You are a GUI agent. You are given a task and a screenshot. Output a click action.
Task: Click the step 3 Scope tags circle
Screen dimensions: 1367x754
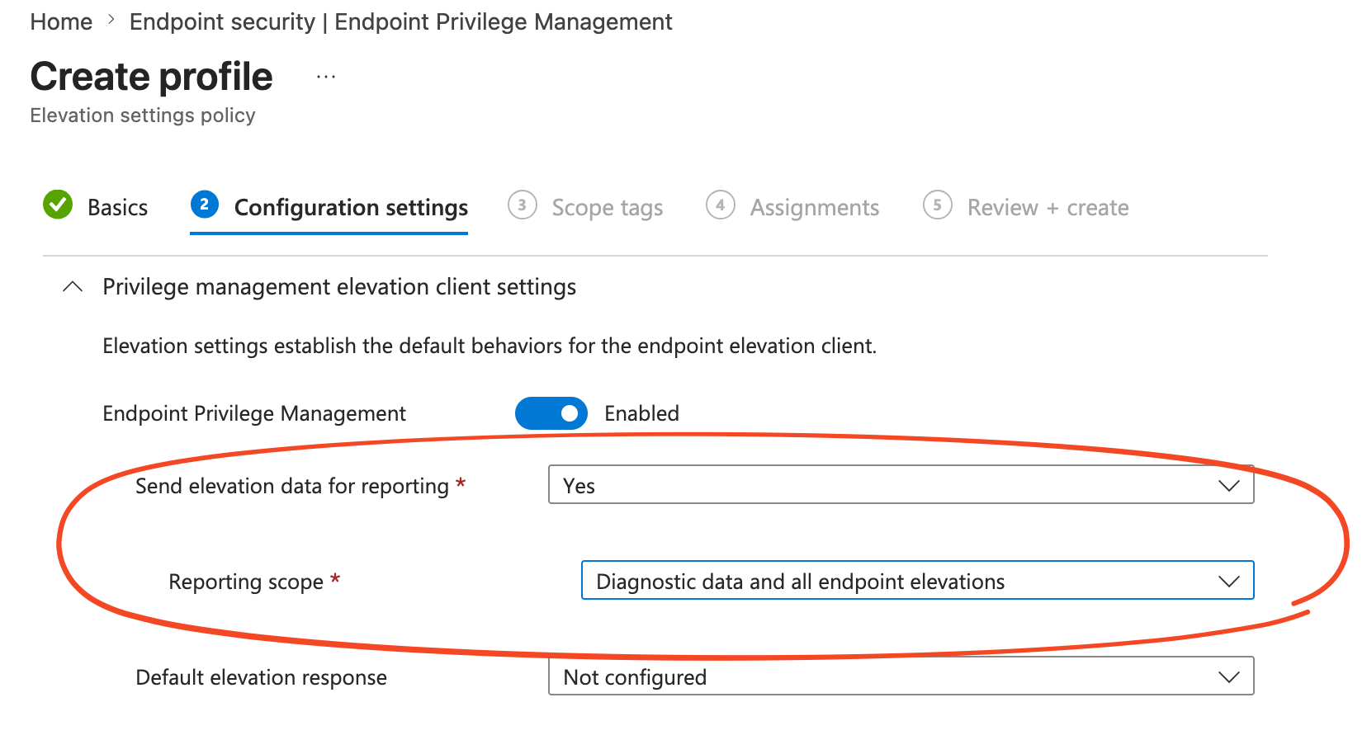click(x=523, y=205)
